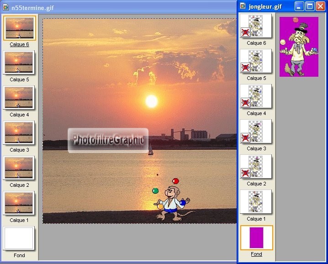Viewport: 328px width, 264px height.
Task: Activate Calque 3 layer in n55termine.gif
Action: pos(19,133)
